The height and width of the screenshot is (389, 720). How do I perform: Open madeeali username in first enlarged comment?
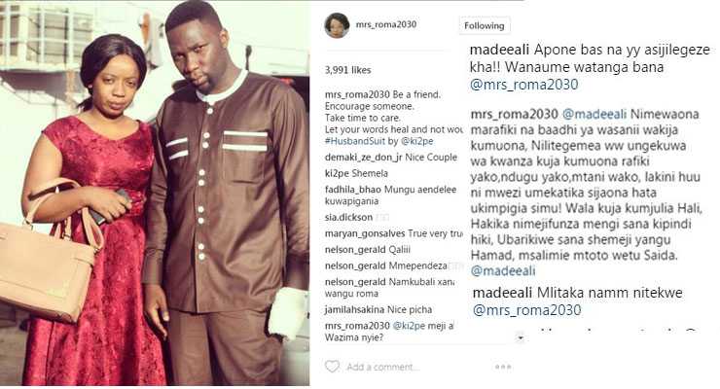point(500,49)
